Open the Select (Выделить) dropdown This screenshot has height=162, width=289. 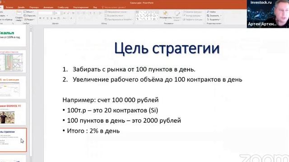pyautogui.click(x=214, y=19)
